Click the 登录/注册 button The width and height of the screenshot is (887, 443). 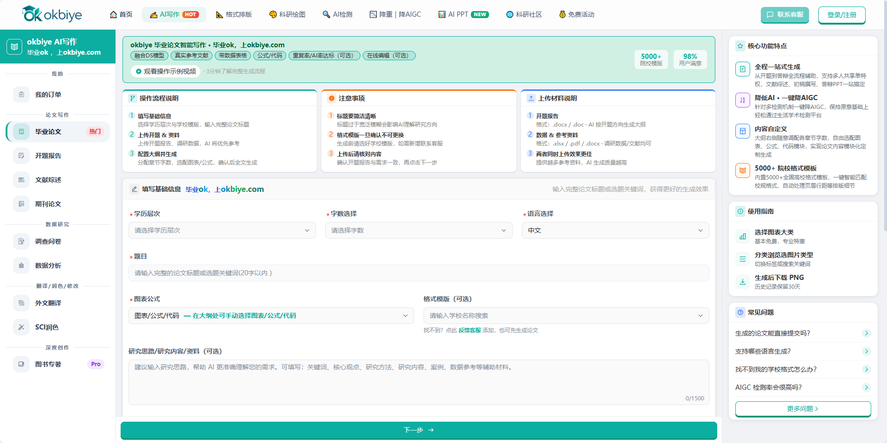click(842, 15)
